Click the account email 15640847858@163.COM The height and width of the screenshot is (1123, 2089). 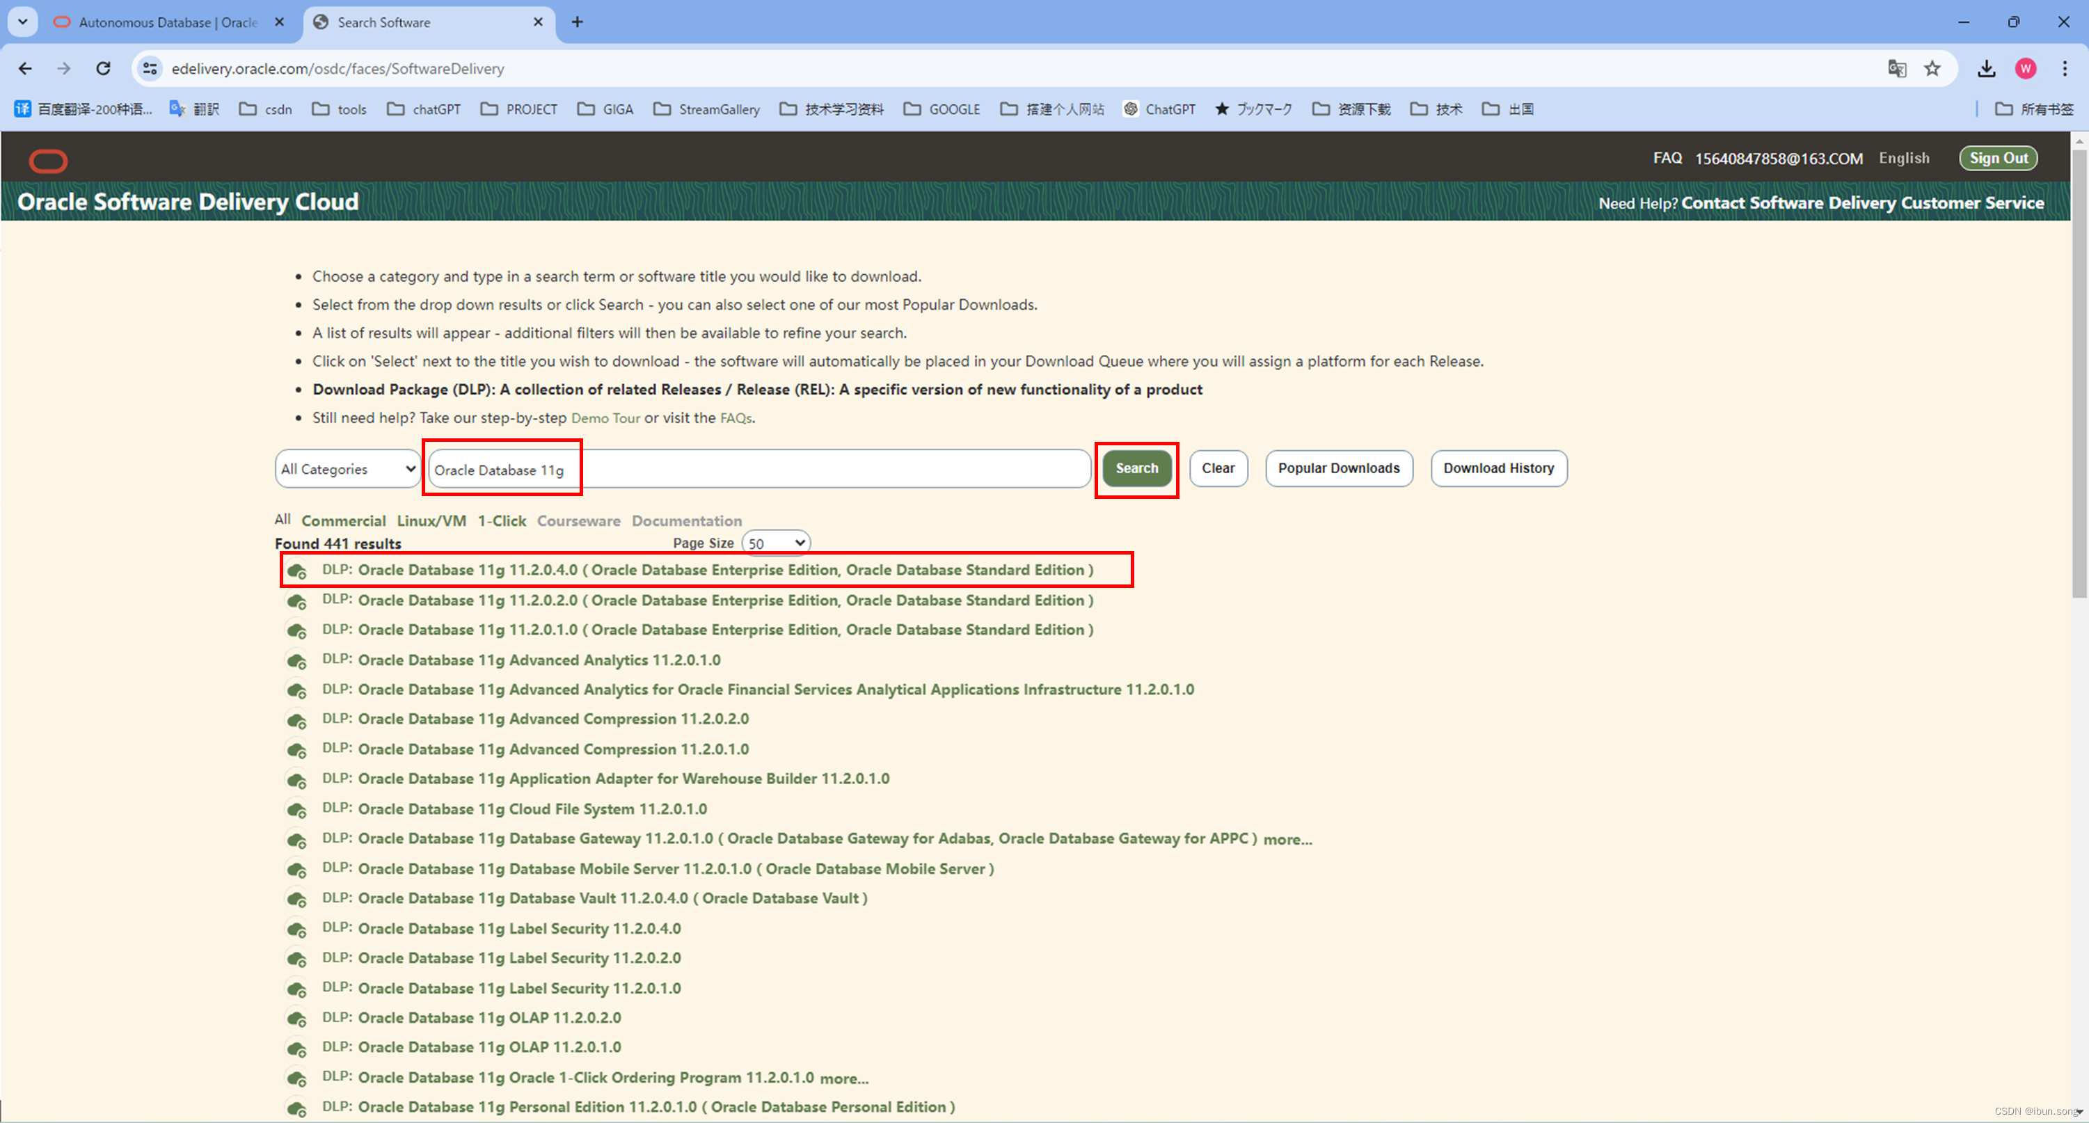pos(1779,158)
